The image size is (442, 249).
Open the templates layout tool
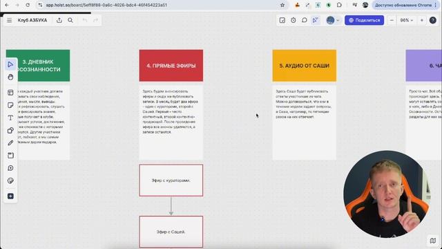10,93
